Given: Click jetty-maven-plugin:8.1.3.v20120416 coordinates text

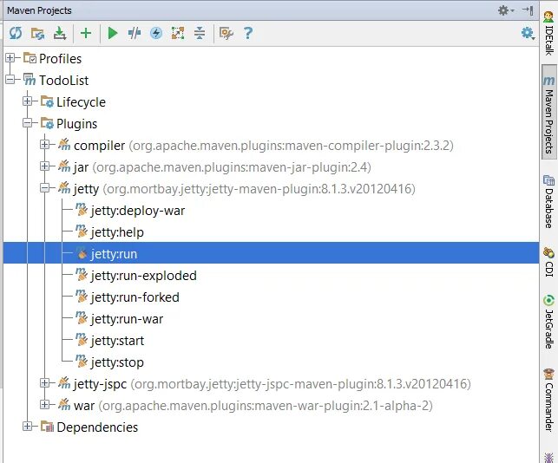Looking at the screenshot, I should click(259, 189).
